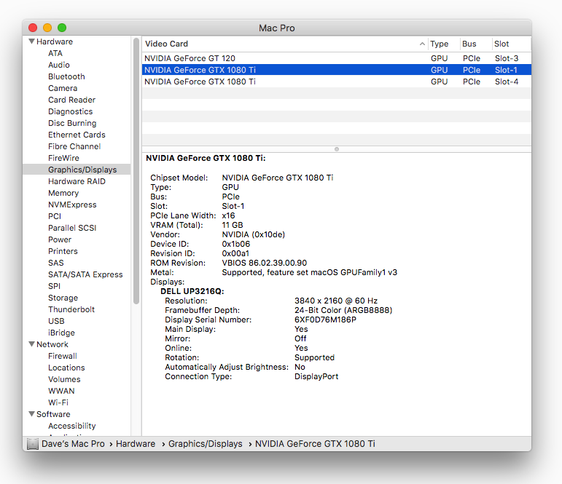Open the Card Reader section
This screenshot has width=562, height=484.
(71, 100)
